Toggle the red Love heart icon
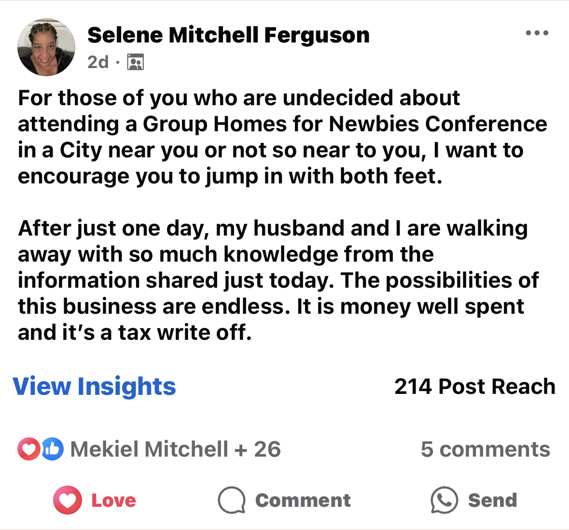Image resolution: width=569 pixels, height=530 pixels. pos(67,500)
